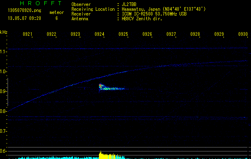
Task: Select the 0.7 frequency axis label
Action: (x=4, y=131)
